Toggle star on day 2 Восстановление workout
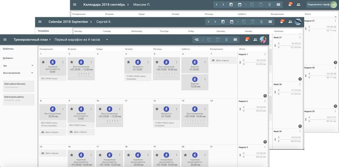This screenshot has width=339, height=167. pos(72,62)
